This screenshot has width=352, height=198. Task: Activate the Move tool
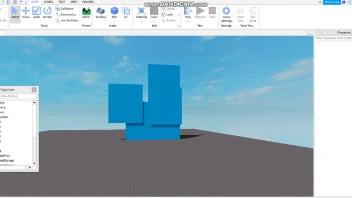tap(26, 13)
